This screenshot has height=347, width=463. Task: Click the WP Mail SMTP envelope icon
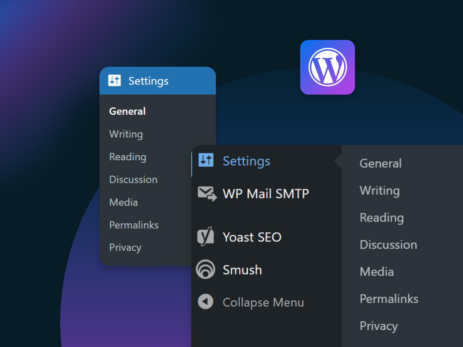pos(207,193)
